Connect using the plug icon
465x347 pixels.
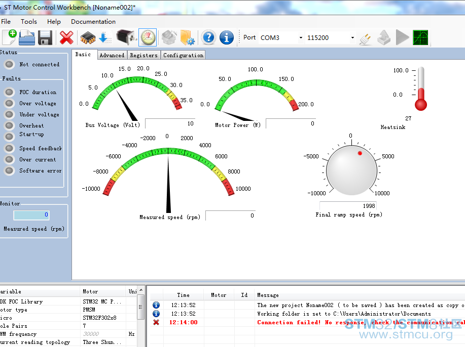click(x=365, y=38)
